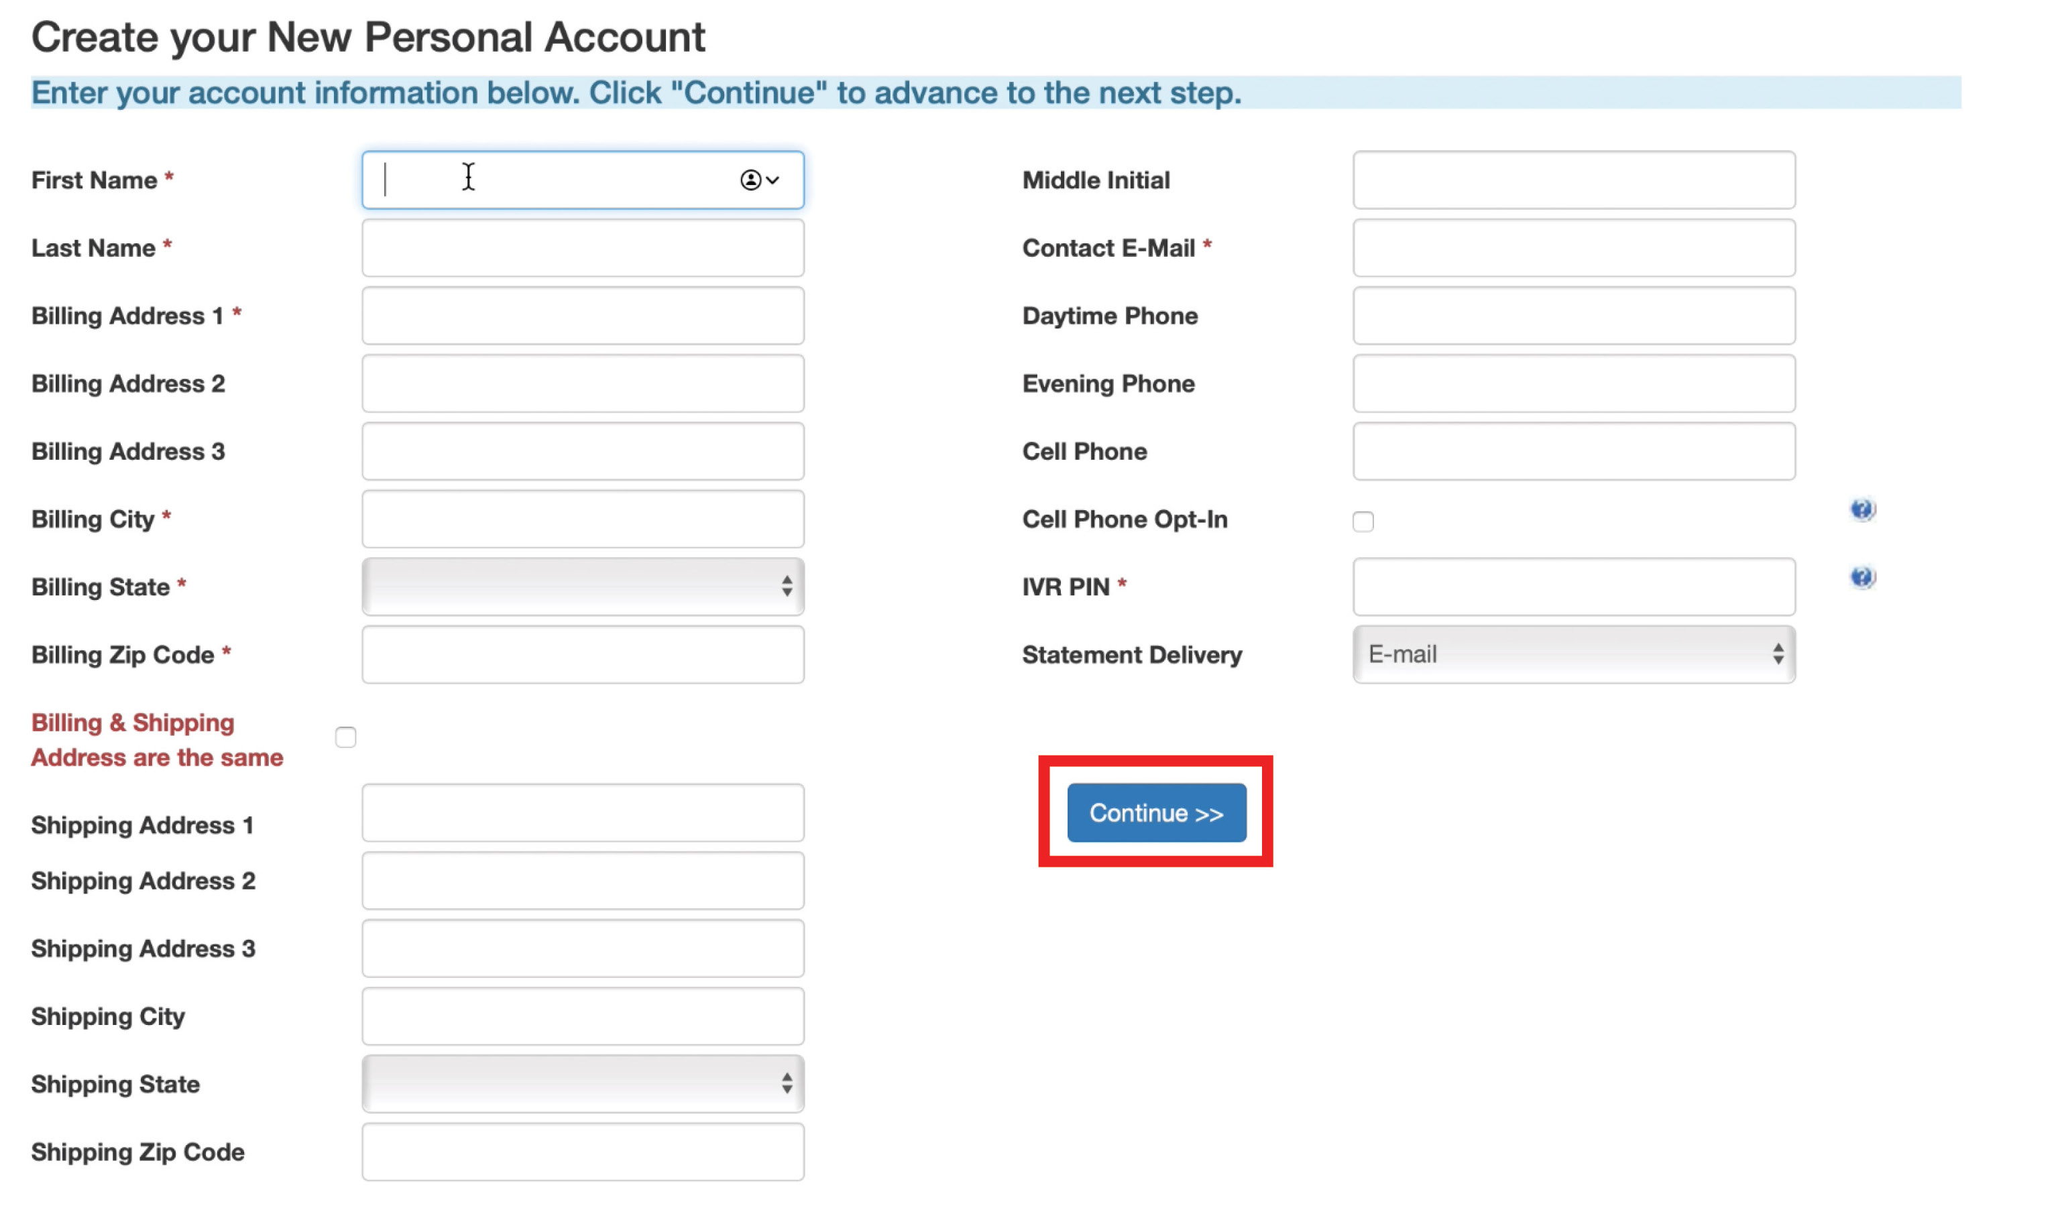Check Billing & Shipping Address are the same
This screenshot has width=2060, height=1212.
(346, 737)
